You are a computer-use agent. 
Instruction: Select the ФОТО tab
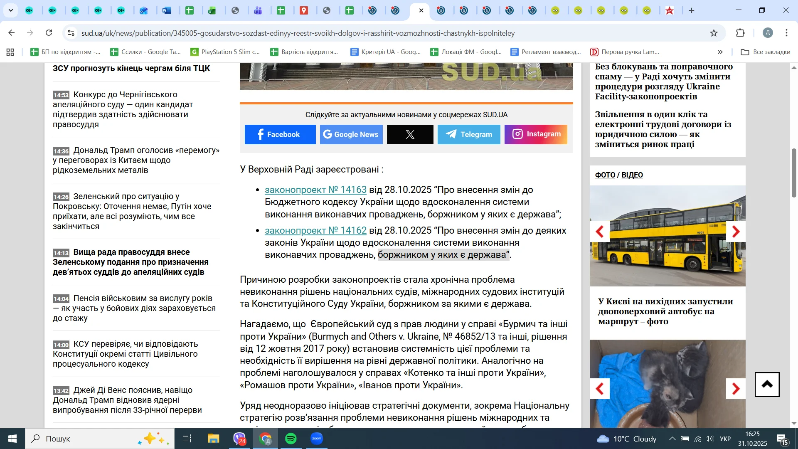click(x=604, y=175)
